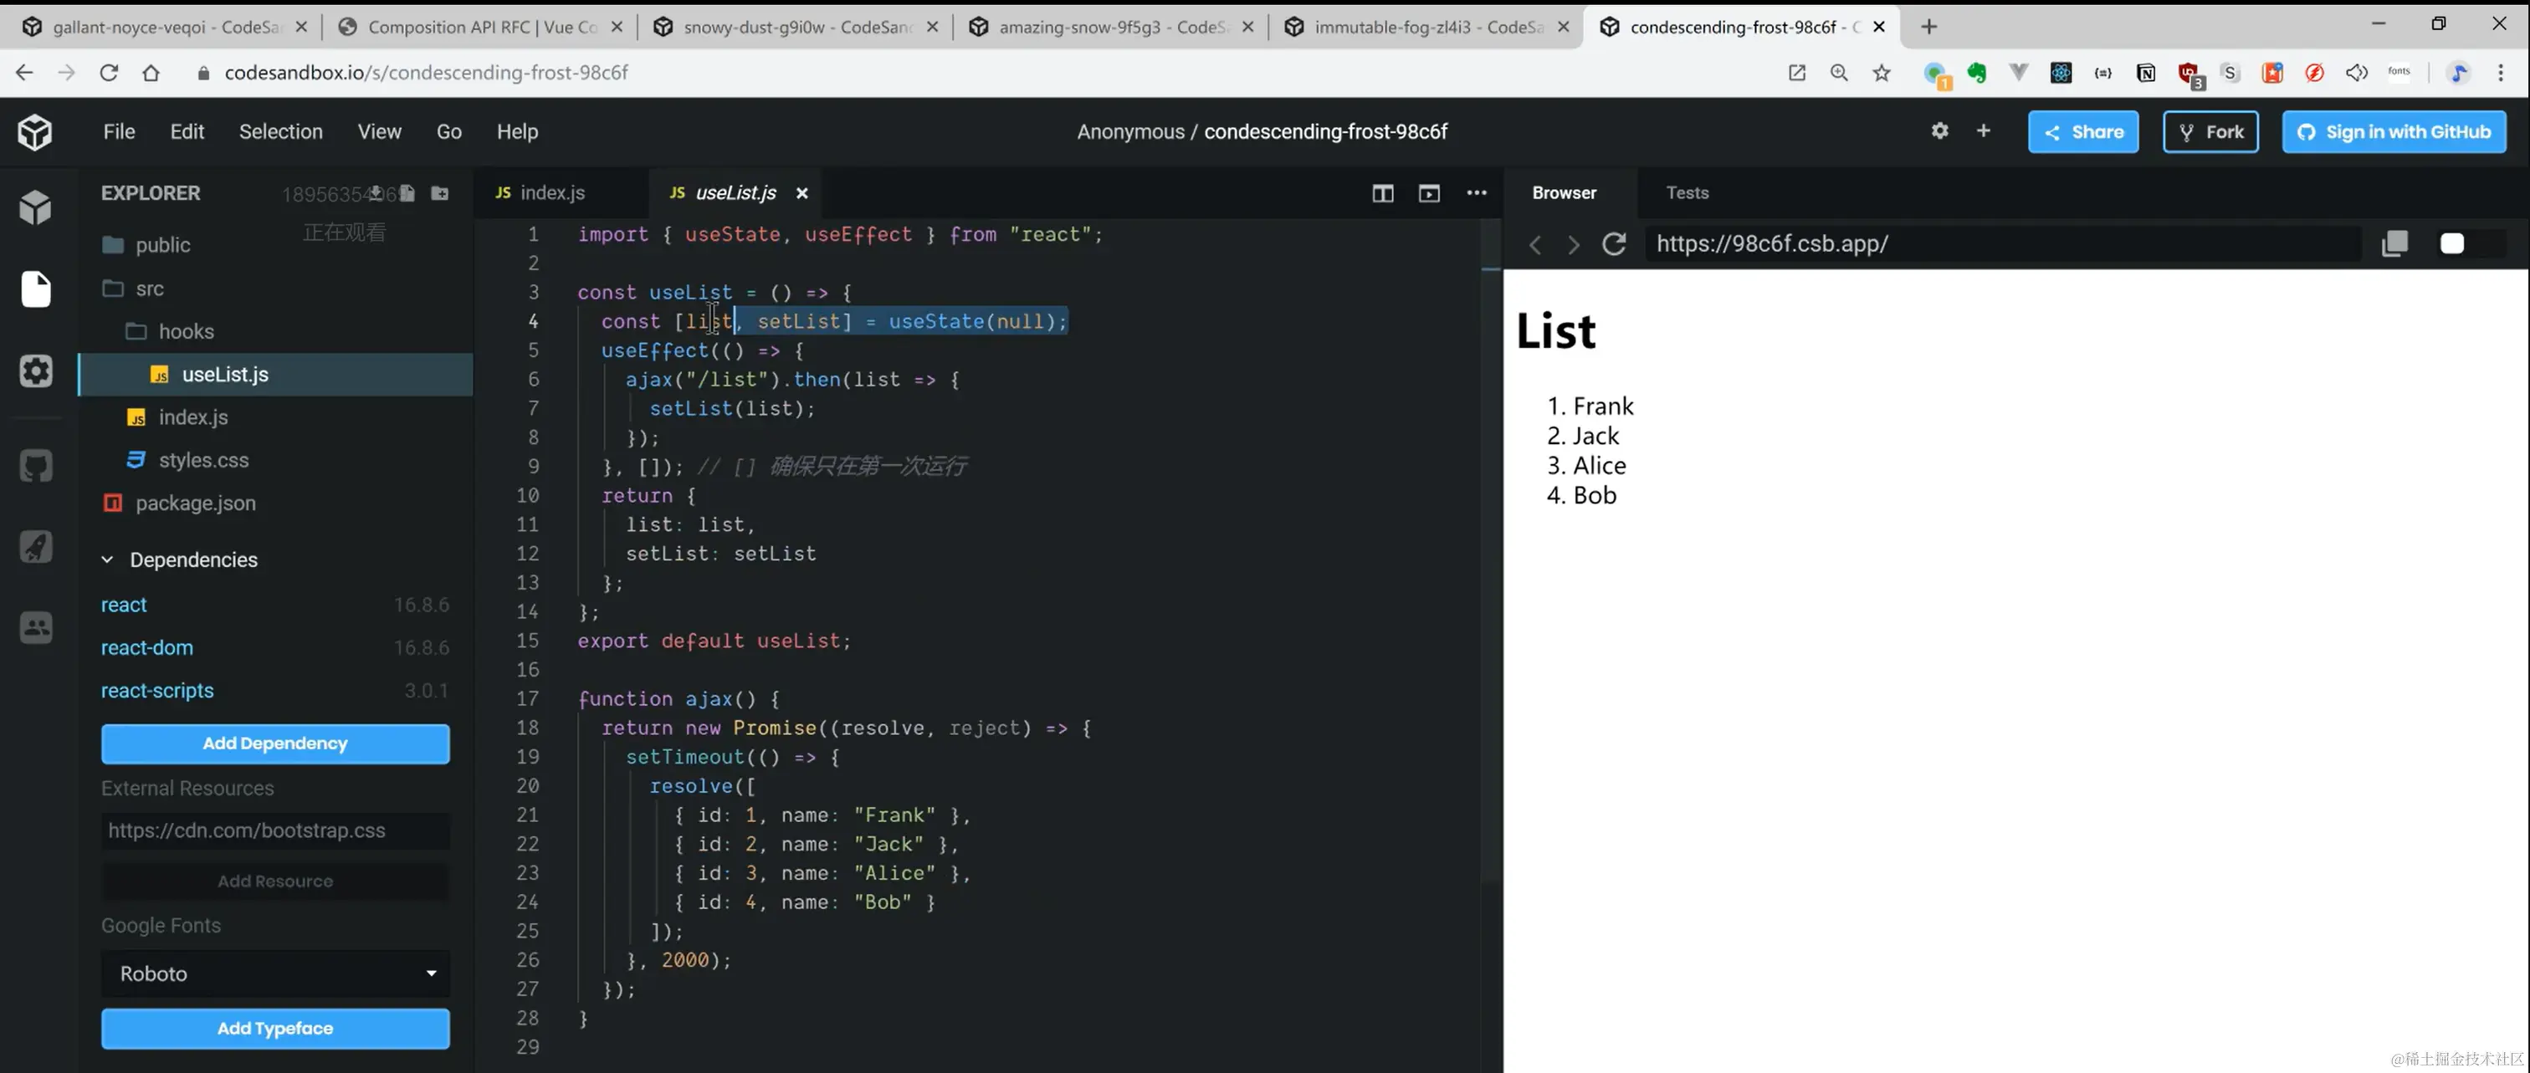Image resolution: width=2530 pixels, height=1073 pixels.
Task: Refresh the sandbox browser preview
Action: (x=1614, y=243)
